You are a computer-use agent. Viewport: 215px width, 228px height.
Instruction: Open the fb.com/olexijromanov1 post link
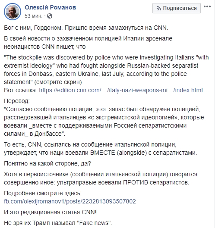[x=70, y=201]
